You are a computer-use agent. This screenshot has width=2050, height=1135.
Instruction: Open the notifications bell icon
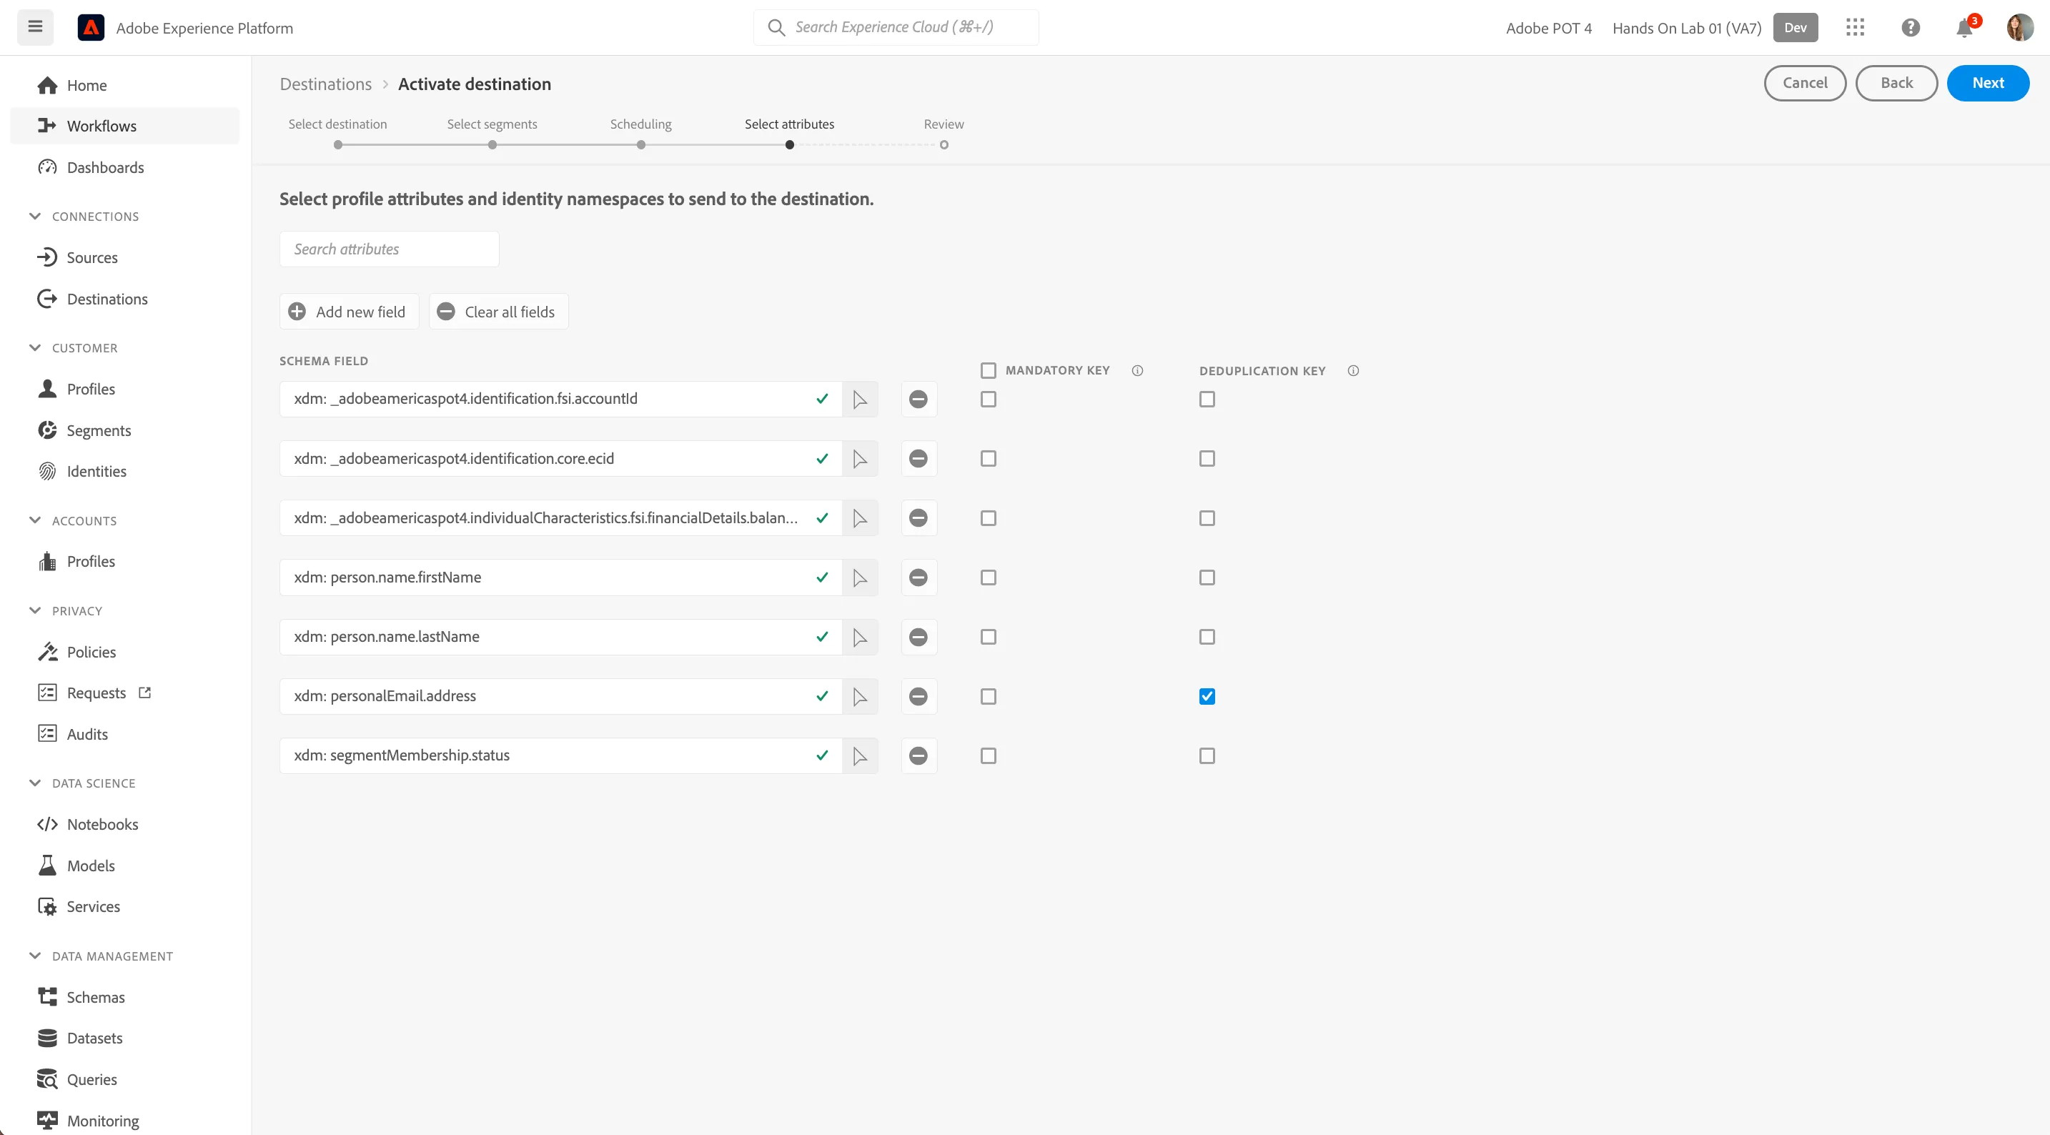click(x=1964, y=28)
